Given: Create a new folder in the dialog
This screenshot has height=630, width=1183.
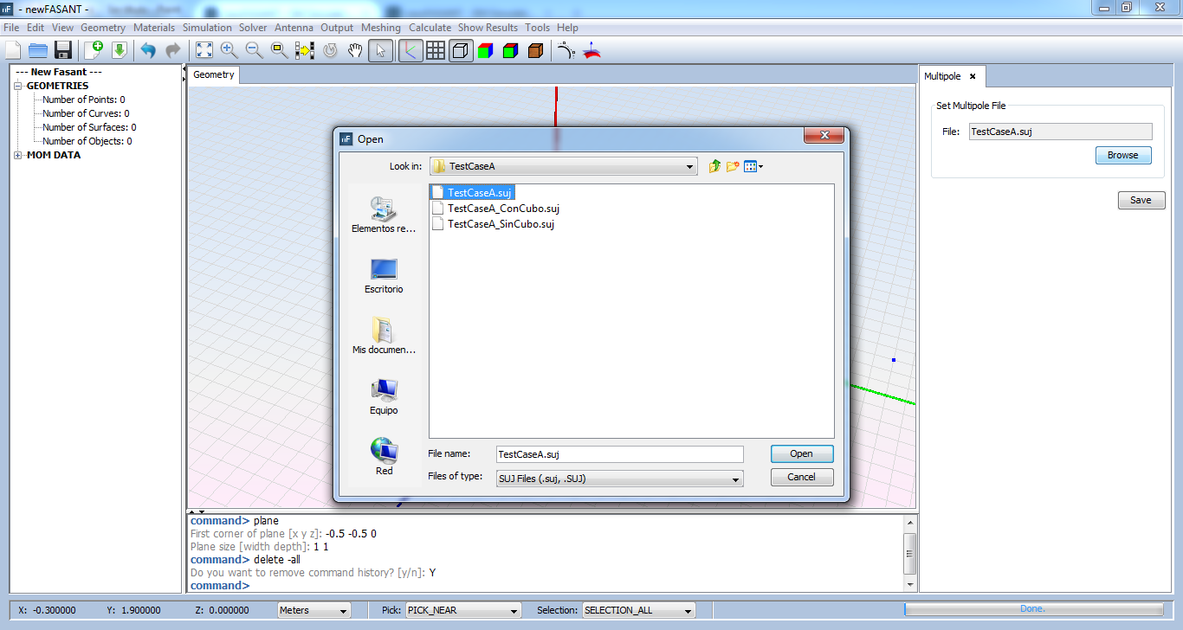Looking at the screenshot, I should click(x=733, y=166).
